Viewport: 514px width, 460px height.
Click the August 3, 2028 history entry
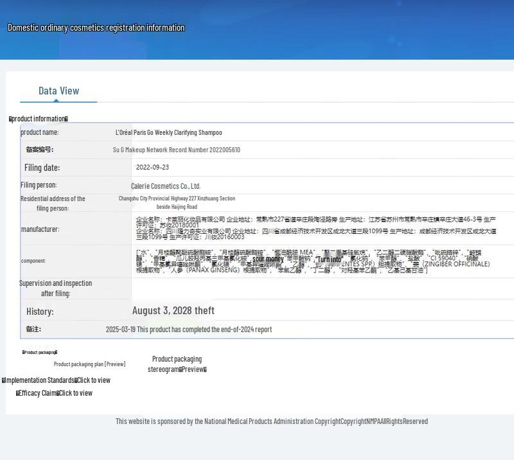tap(173, 310)
